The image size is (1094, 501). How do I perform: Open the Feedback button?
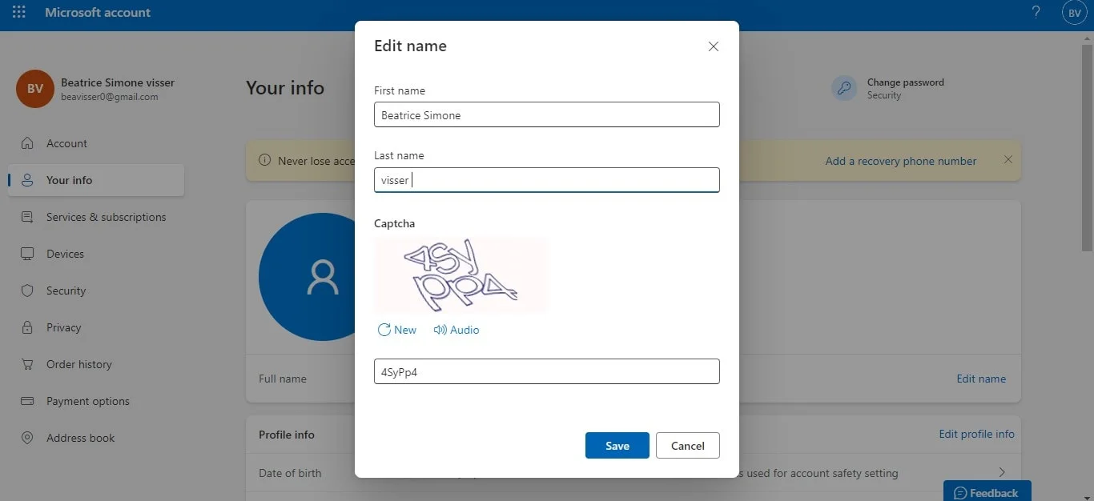tap(987, 492)
